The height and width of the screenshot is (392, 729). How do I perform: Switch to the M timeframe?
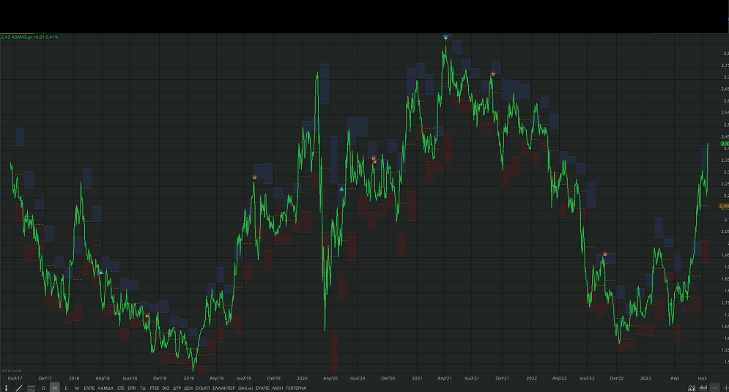[x=77, y=388]
